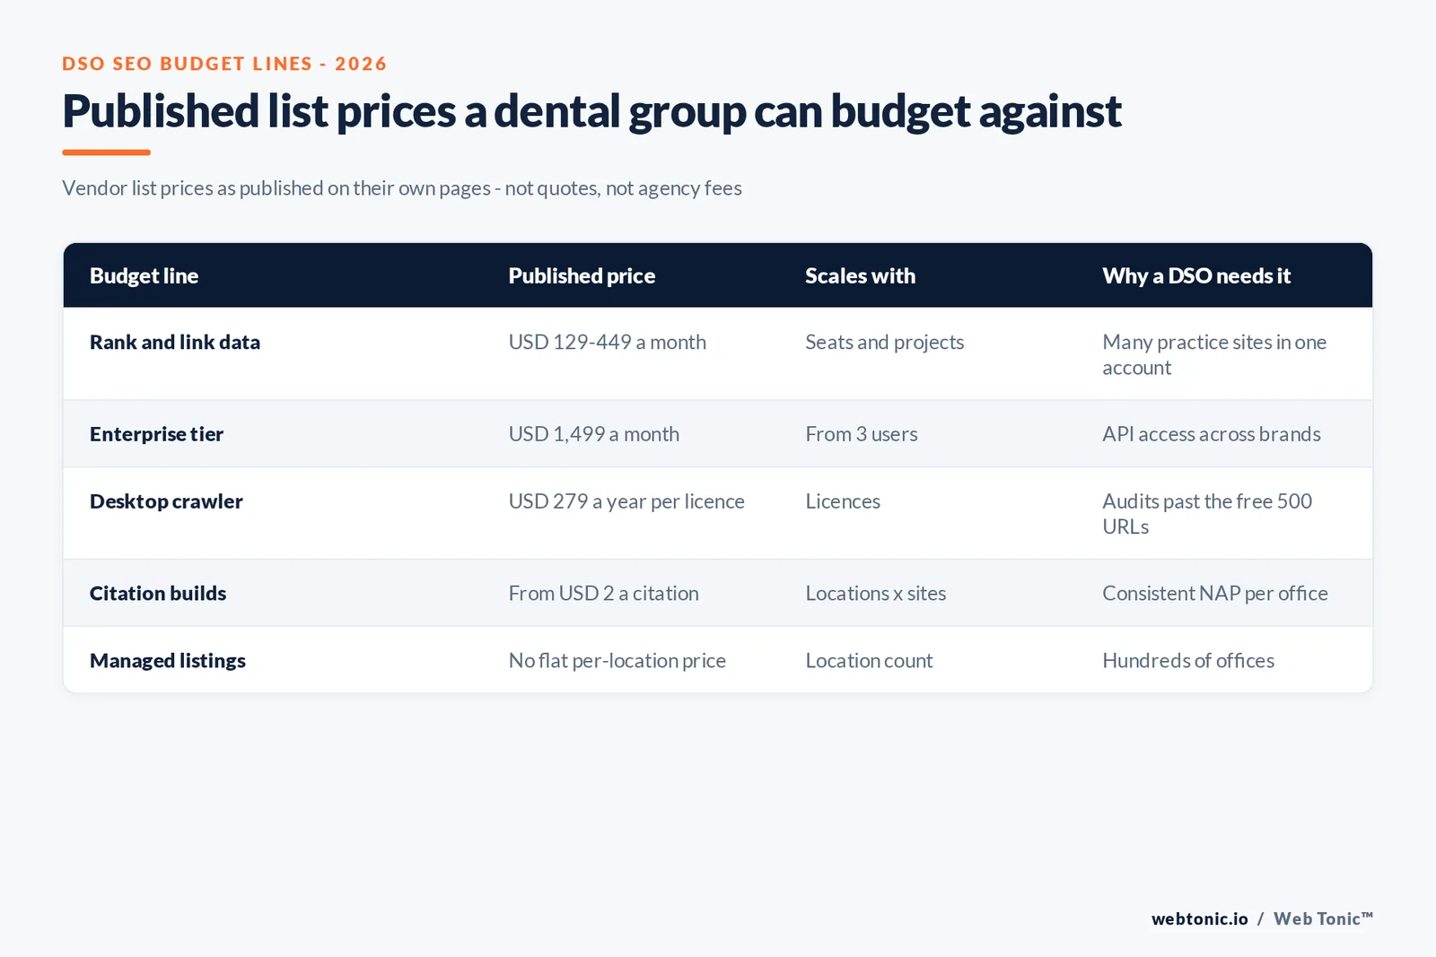Image resolution: width=1436 pixels, height=957 pixels.
Task: Click the 'Budget line' column header
Action: coord(144,276)
